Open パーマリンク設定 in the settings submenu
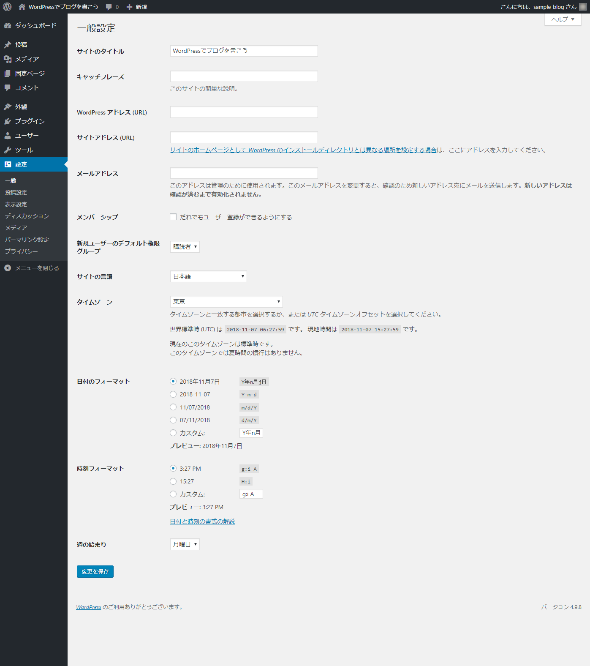This screenshot has width=590, height=666. (27, 240)
